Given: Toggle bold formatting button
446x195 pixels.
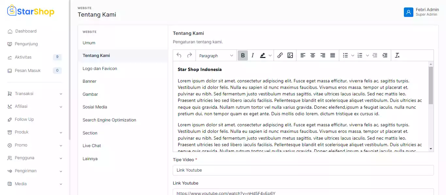Looking at the screenshot, I should [243, 55].
